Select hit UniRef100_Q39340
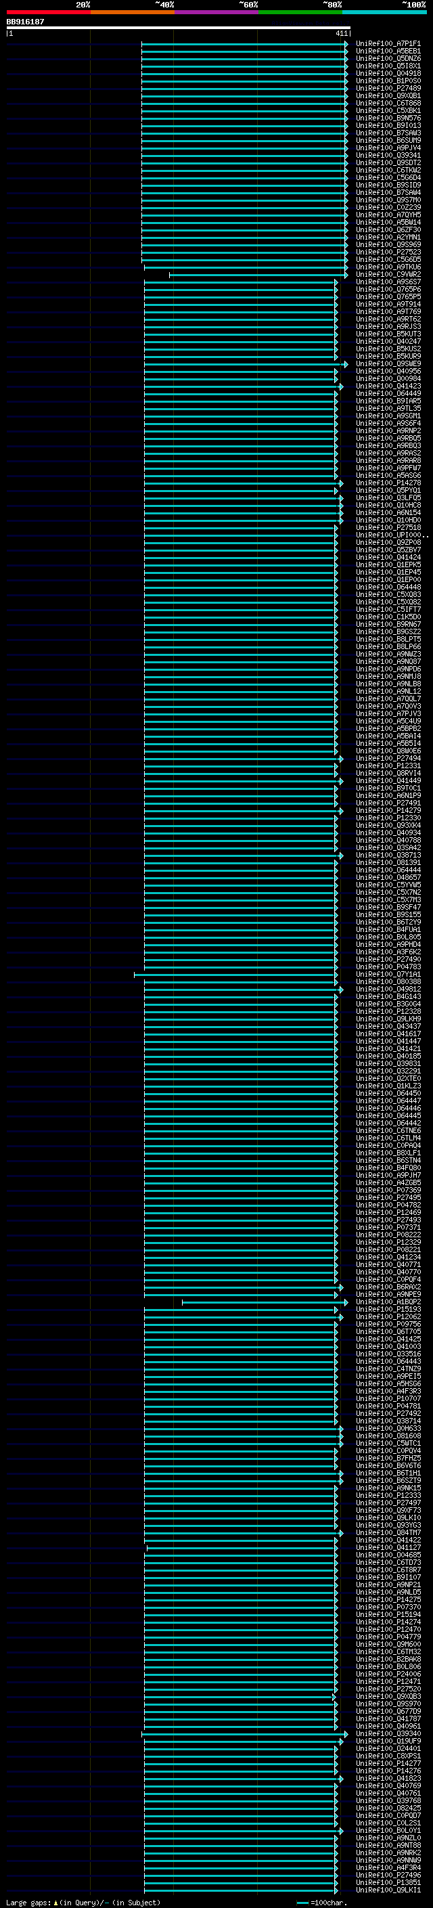The height and width of the screenshot is (1908, 433). coord(388,1733)
